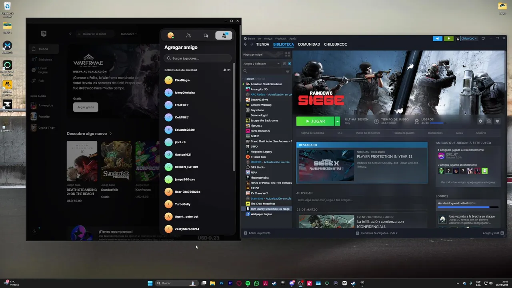Expand the Juegos y Software dropdown
Screen dimensions: 512x288
262,64
